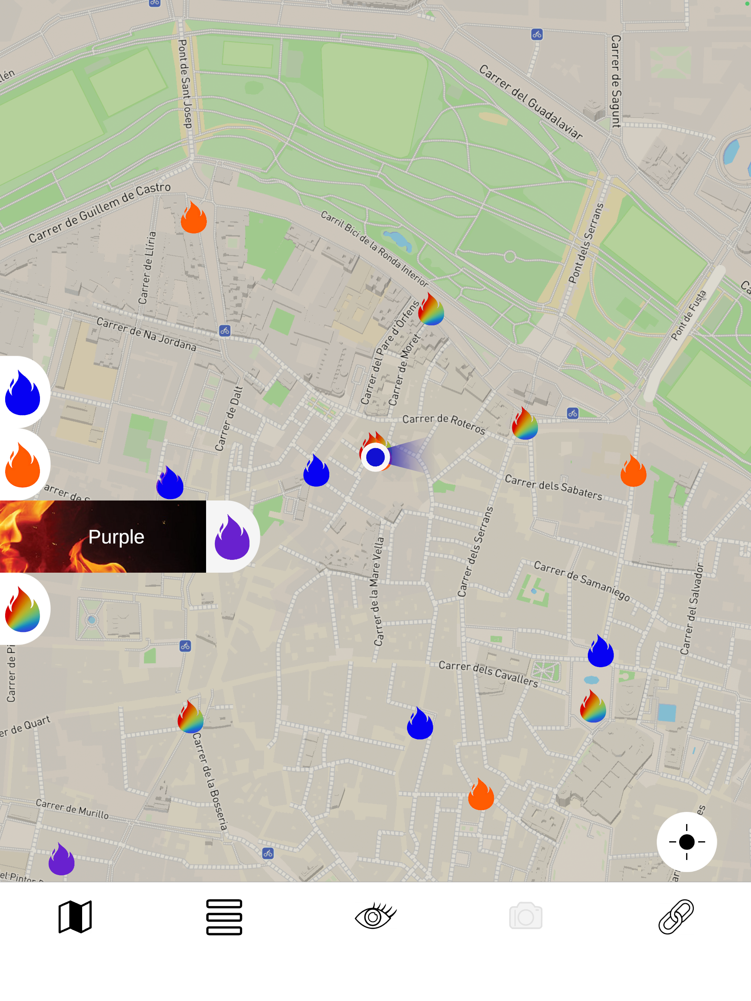Toggle the rainbow flame filter button
This screenshot has width=751, height=1001.
[23, 609]
